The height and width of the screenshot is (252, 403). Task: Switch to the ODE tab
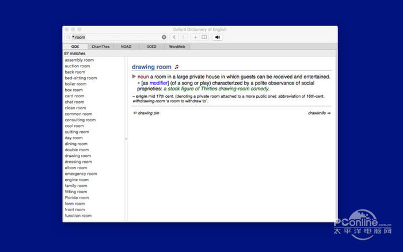pos(75,47)
